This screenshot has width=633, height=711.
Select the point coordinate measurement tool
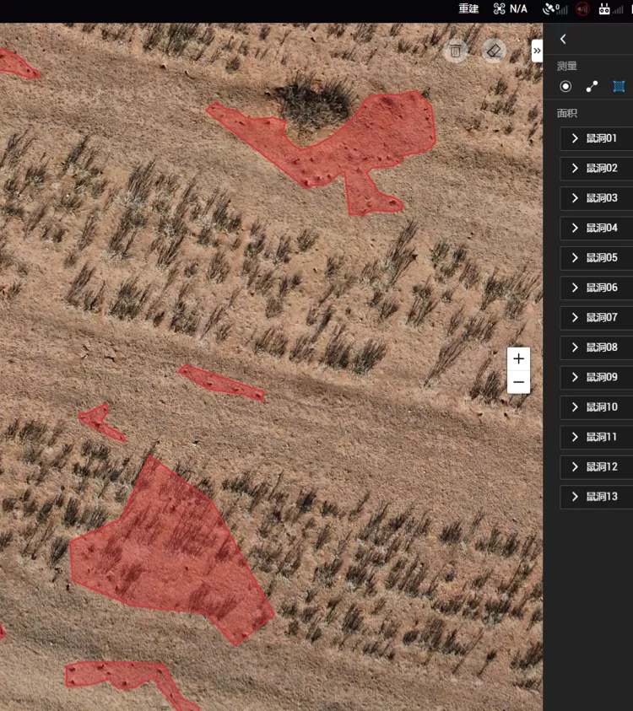pos(565,86)
